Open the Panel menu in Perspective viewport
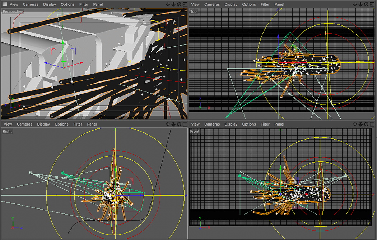 point(98,4)
